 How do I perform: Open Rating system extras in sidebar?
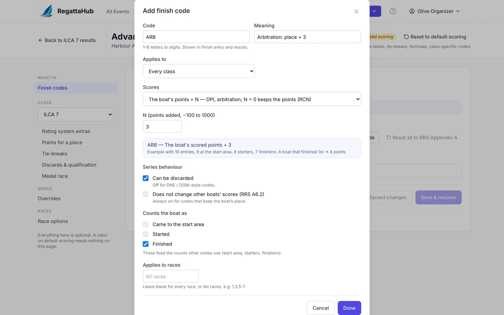click(66, 131)
